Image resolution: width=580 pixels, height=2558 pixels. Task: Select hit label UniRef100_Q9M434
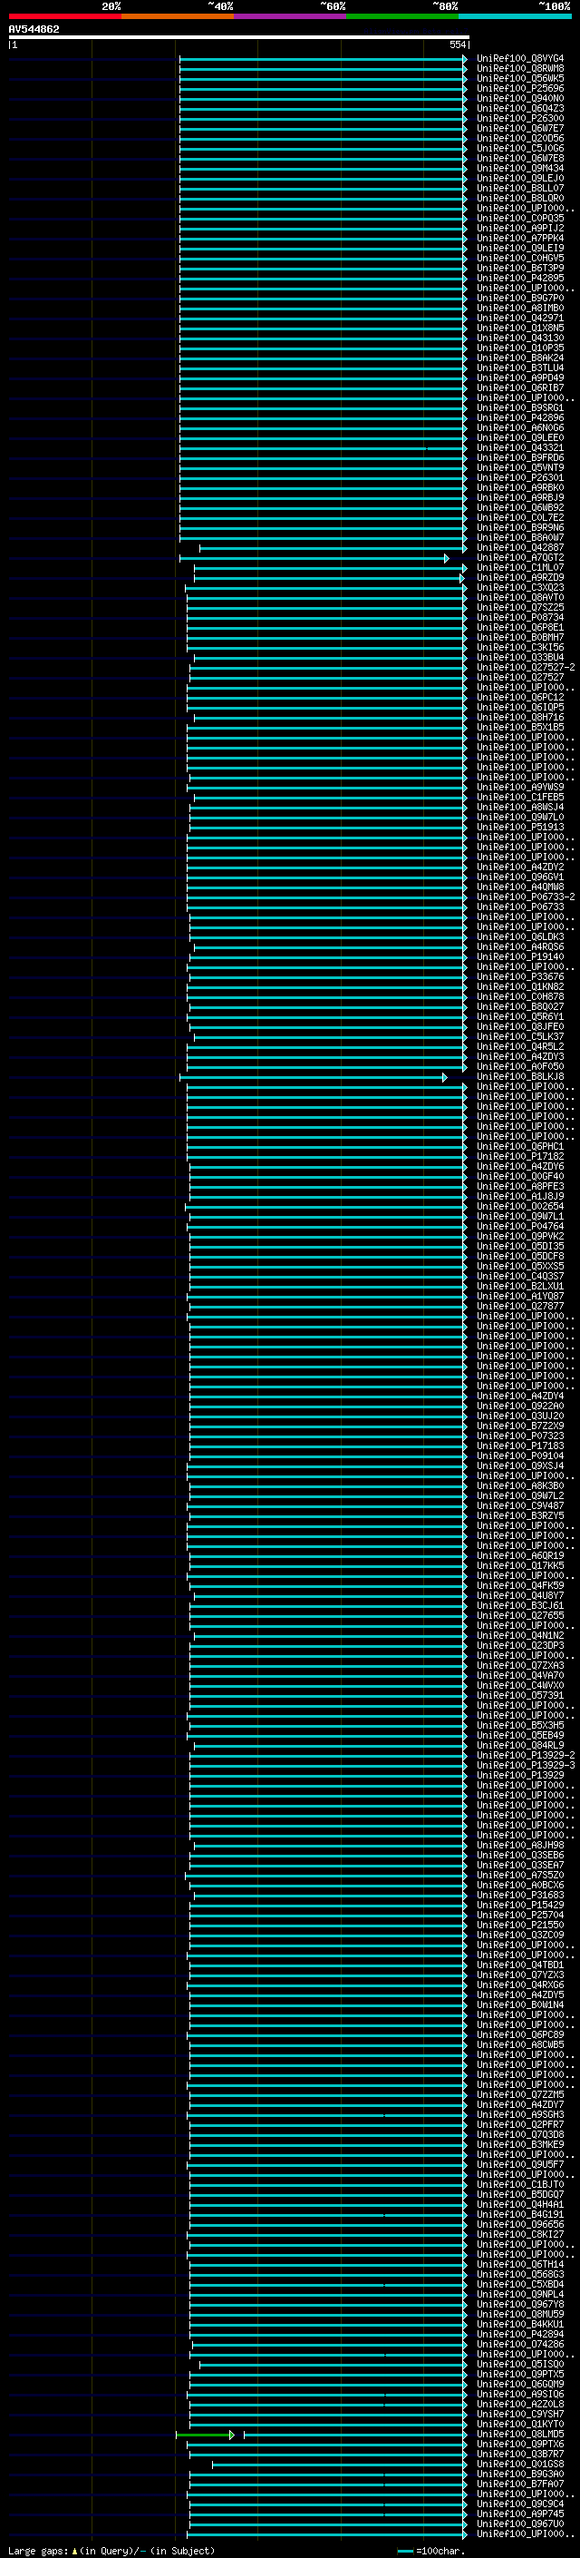point(519,169)
